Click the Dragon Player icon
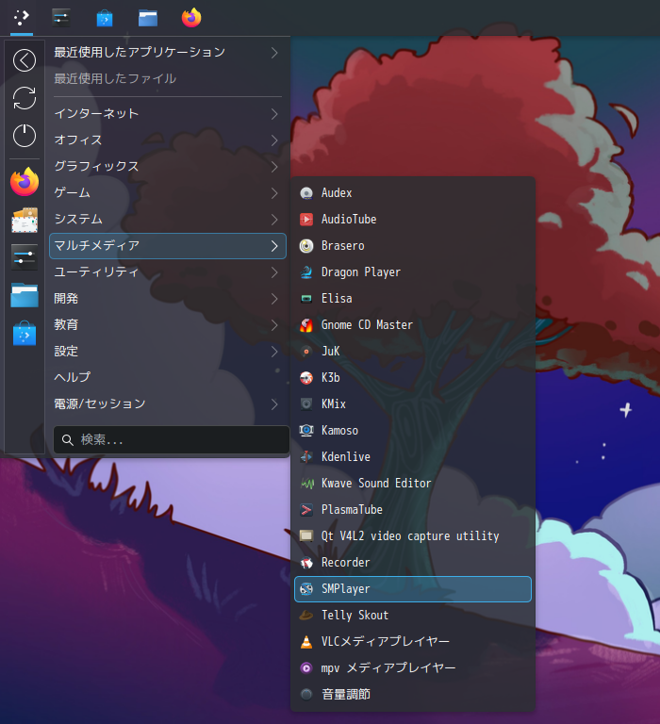Screen dimensions: 660x724 coord(306,271)
